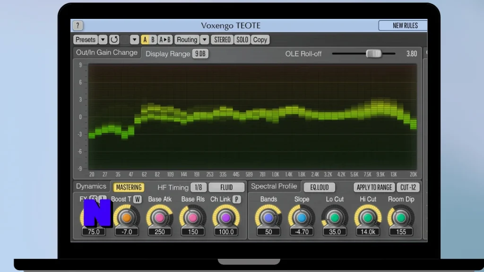Click the Hi Cut value 14.0k
484x272 pixels.
[x=368, y=231]
